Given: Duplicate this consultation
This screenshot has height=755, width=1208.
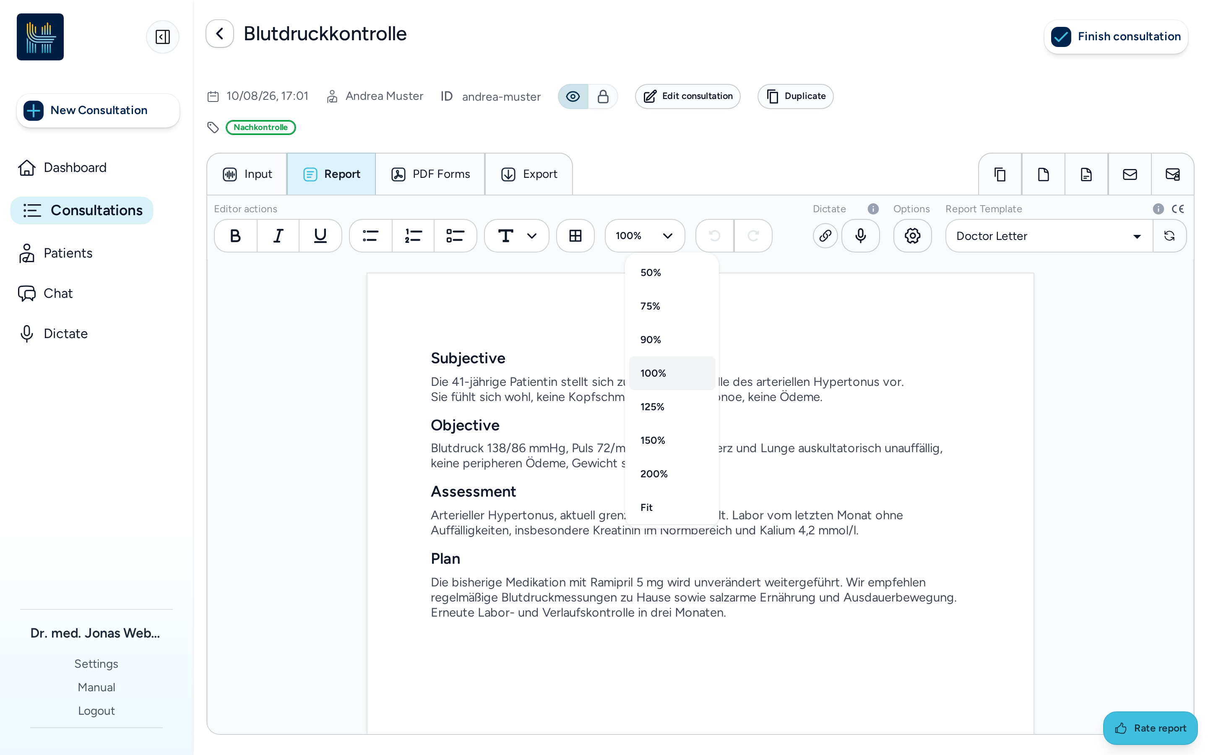Looking at the screenshot, I should 795,96.
